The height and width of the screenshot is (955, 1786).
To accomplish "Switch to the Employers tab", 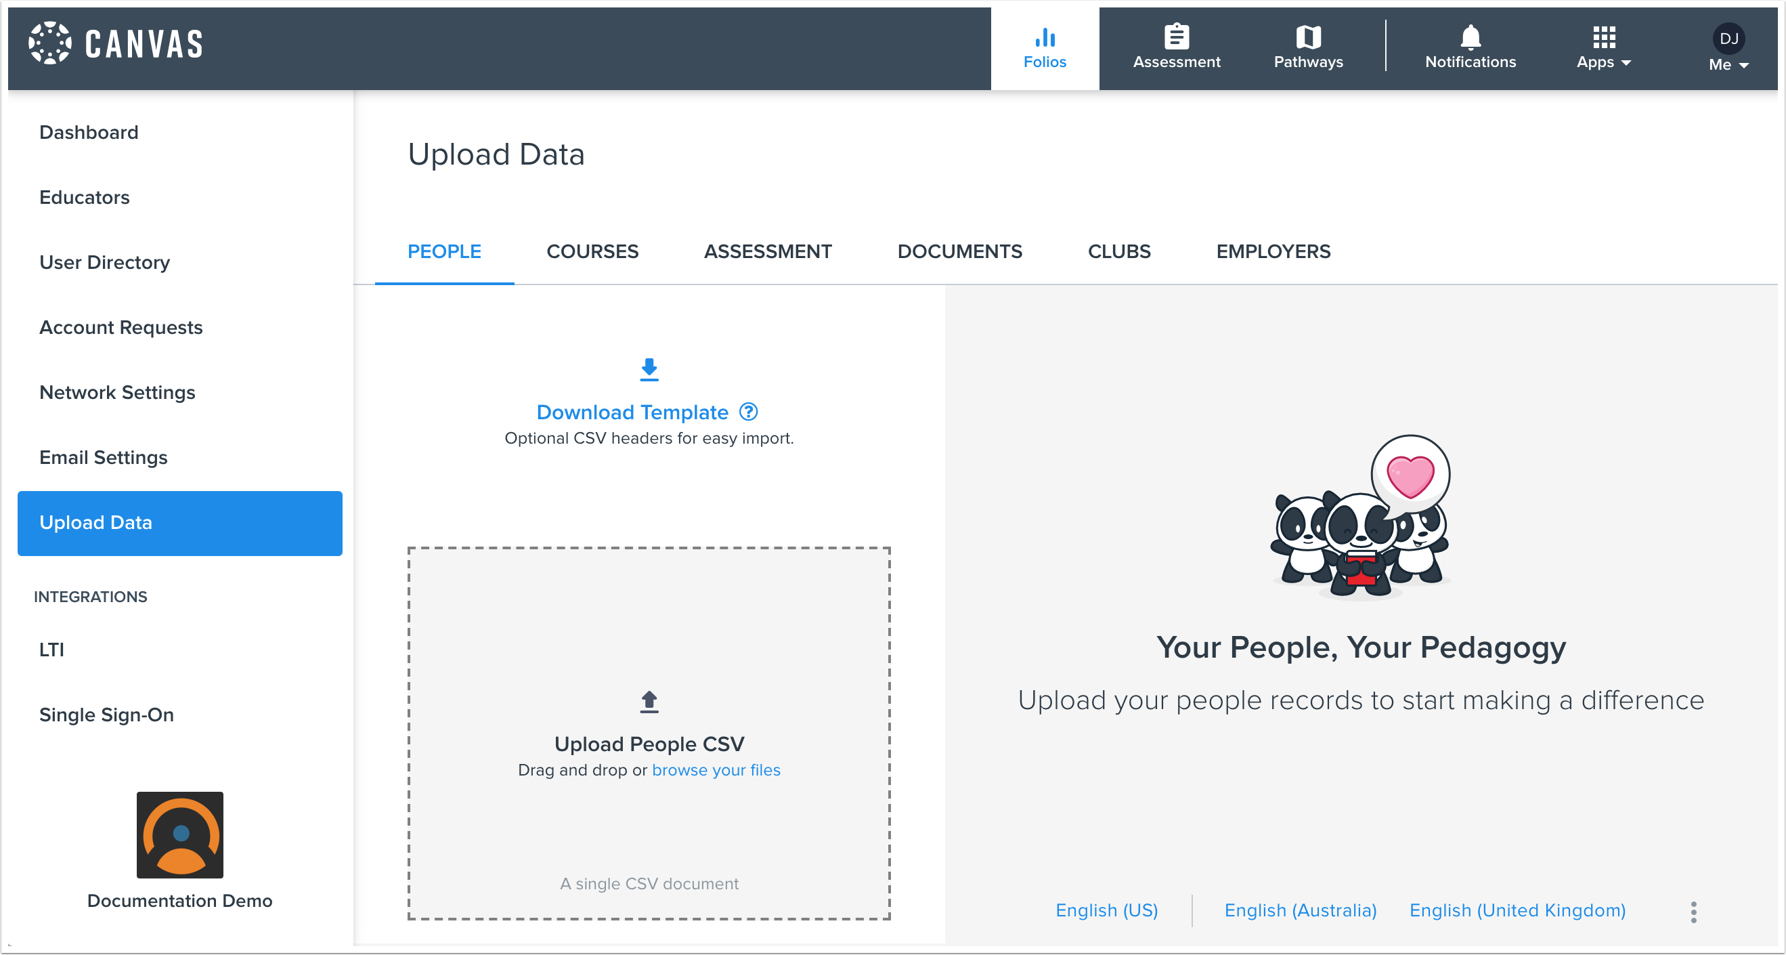I will click(1273, 251).
